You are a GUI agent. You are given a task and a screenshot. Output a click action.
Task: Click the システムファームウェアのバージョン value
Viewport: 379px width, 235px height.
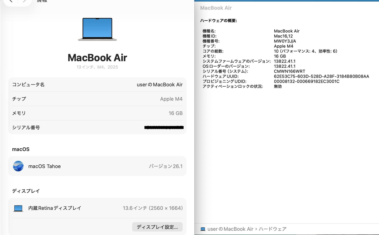(x=285, y=61)
